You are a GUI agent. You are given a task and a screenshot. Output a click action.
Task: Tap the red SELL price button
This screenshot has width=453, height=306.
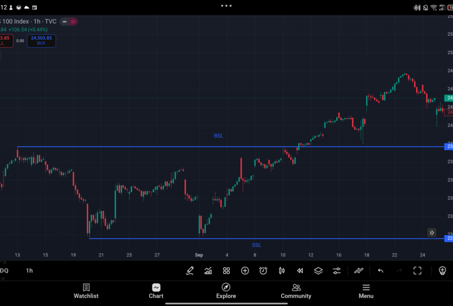(6, 41)
